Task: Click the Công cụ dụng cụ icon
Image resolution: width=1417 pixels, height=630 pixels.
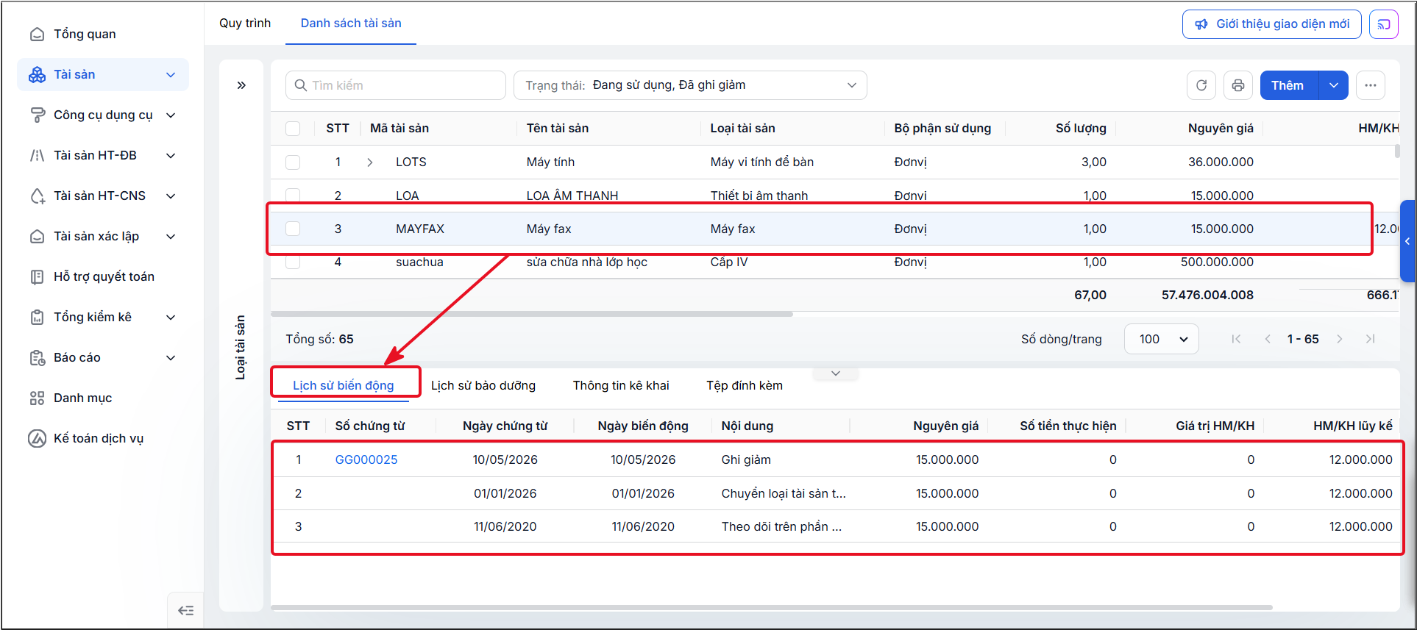Action: tap(37, 115)
